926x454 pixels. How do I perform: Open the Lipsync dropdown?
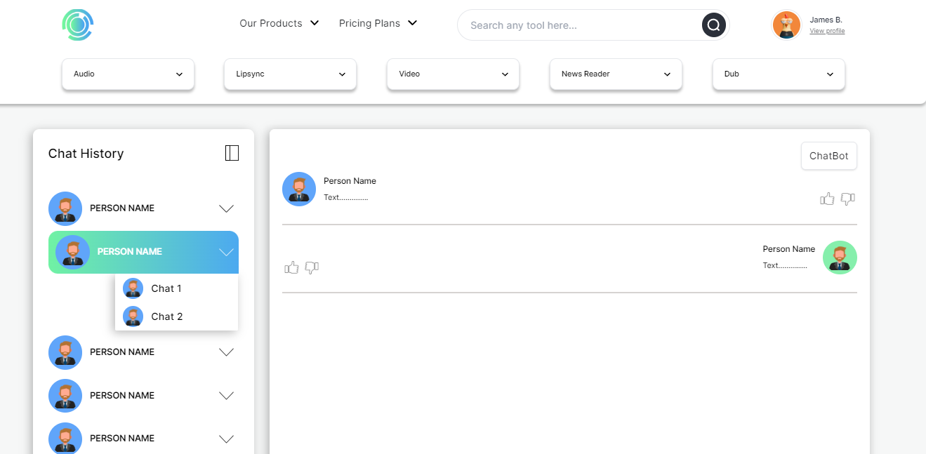pyautogui.click(x=290, y=74)
